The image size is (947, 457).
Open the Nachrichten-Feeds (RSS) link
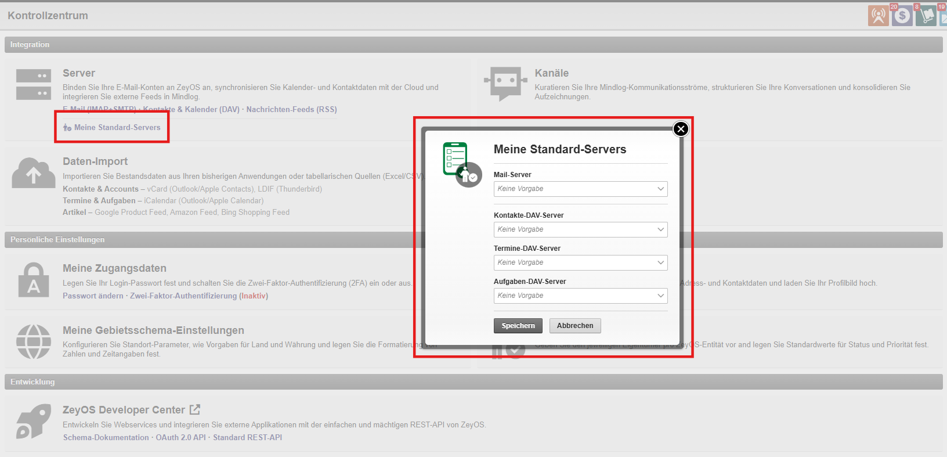(x=291, y=109)
